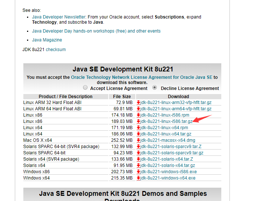Click download icon beside solaris-x64.tar.gz
This screenshot has width=258, height=201.
point(138,165)
